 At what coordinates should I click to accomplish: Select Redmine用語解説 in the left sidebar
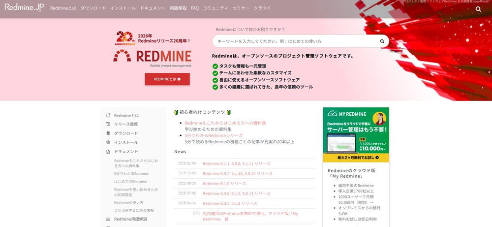pos(130,219)
